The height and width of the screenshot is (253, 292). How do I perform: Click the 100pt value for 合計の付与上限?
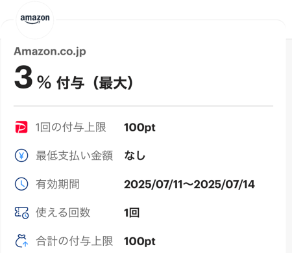tap(140, 241)
